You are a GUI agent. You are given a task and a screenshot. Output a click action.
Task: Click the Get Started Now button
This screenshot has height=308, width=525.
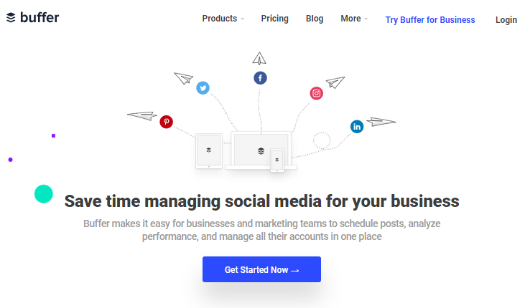pyautogui.click(x=262, y=269)
